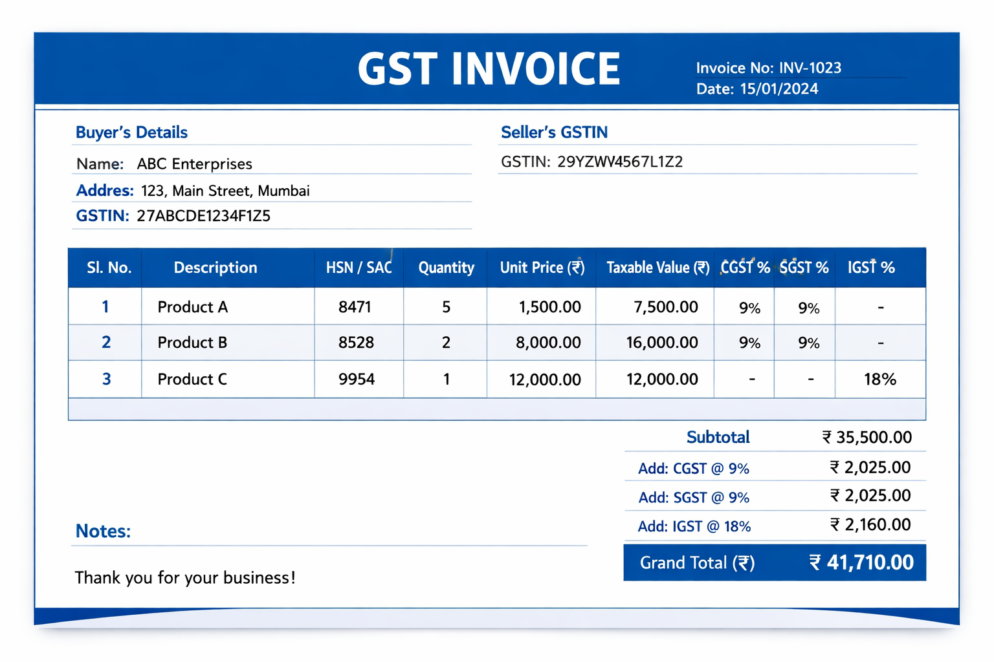This screenshot has height=662, width=994.
Task: Click the buyer GSTIN 27ABCDE1234F1Z5
Action: [203, 215]
